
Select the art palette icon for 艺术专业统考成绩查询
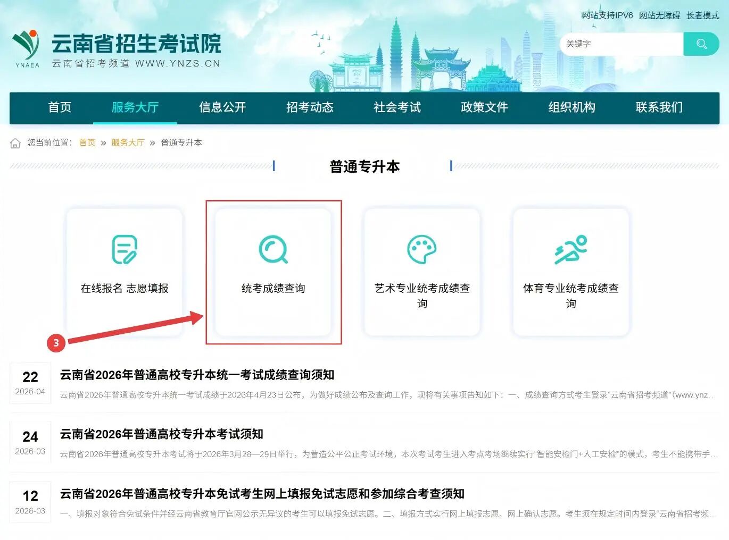click(x=421, y=249)
